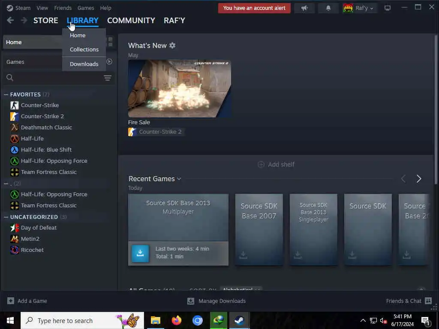Open the View menu

(x=42, y=8)
